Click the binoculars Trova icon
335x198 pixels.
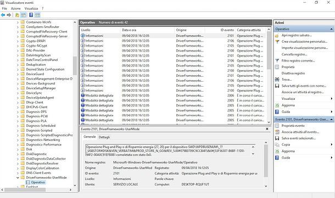tap(277, 80)
